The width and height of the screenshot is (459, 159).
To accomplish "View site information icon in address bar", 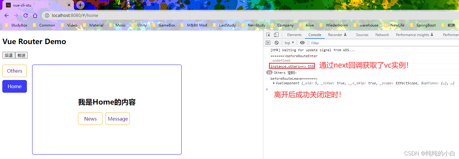I will tap(47, 15).
